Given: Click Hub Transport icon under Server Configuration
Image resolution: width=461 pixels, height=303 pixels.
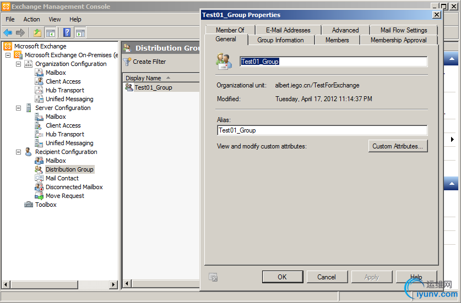Looking at the screenshot, I should point(39,134).
